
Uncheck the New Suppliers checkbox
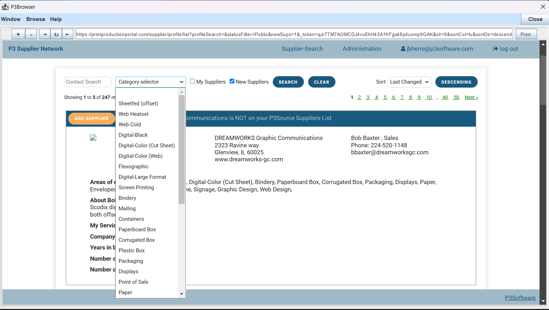(232, 81)
